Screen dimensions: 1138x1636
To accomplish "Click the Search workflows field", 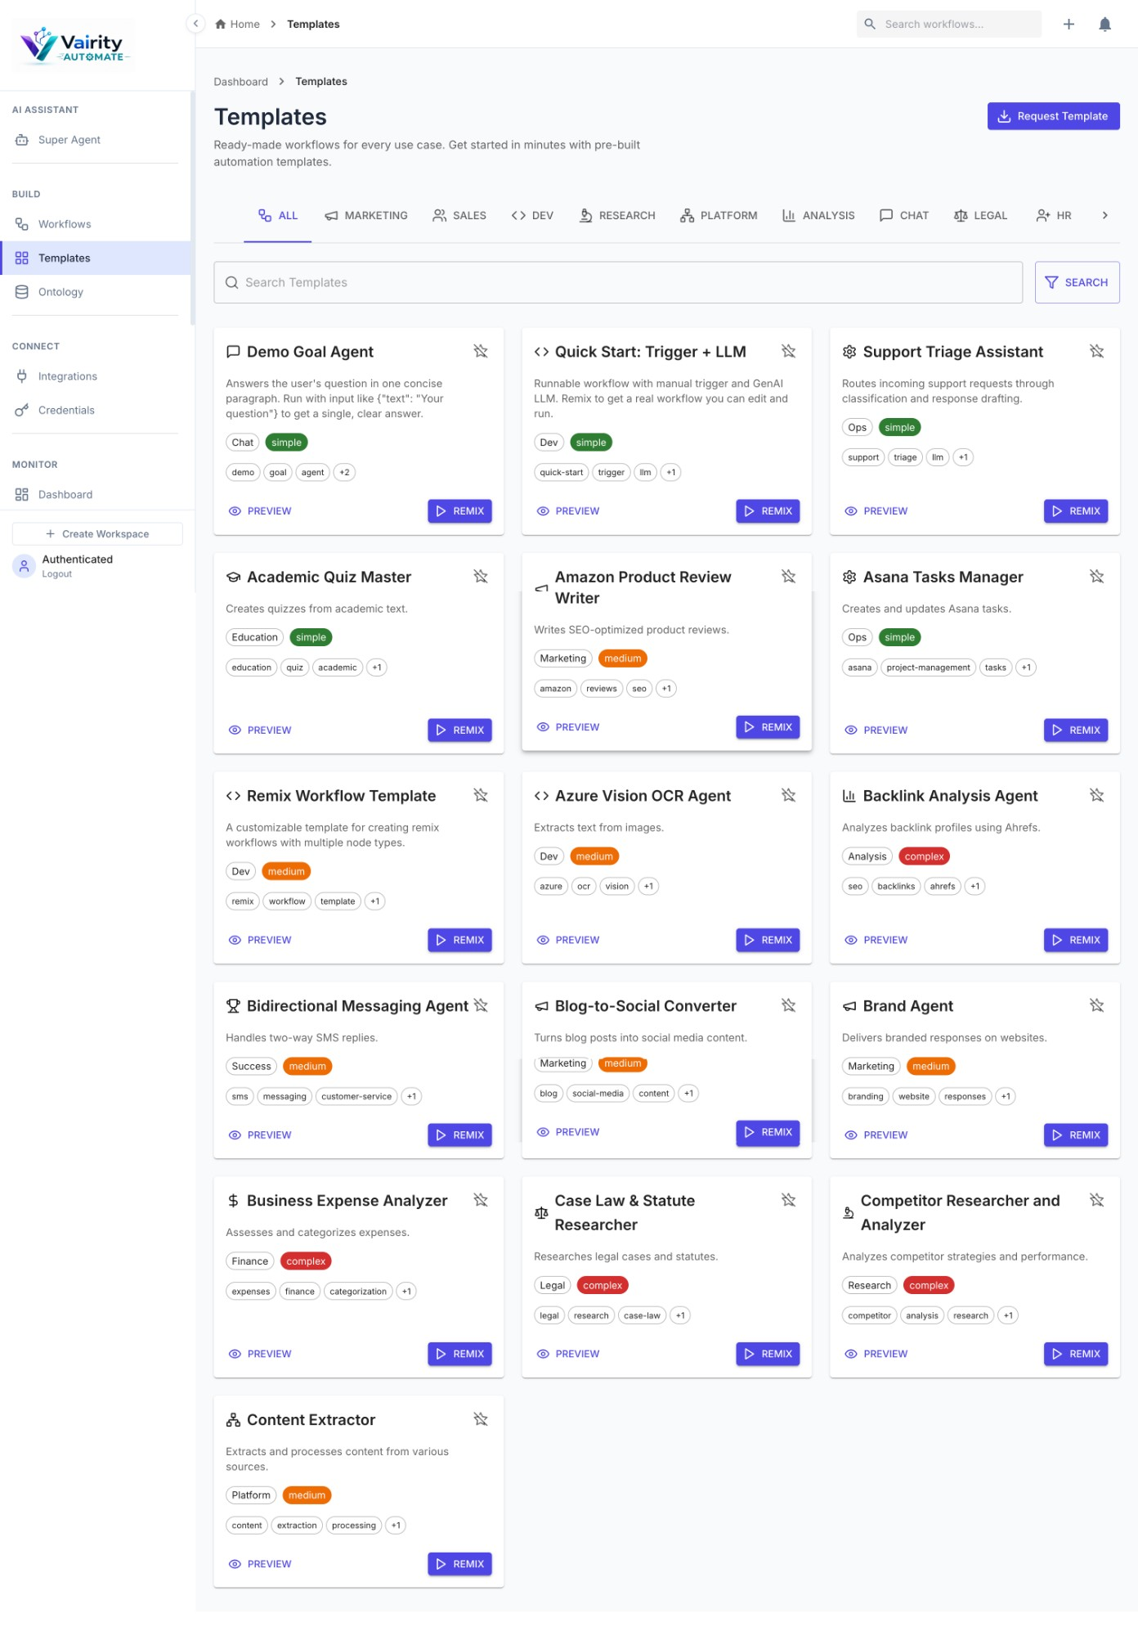I will pyautogui.click(x=949, y=25).
